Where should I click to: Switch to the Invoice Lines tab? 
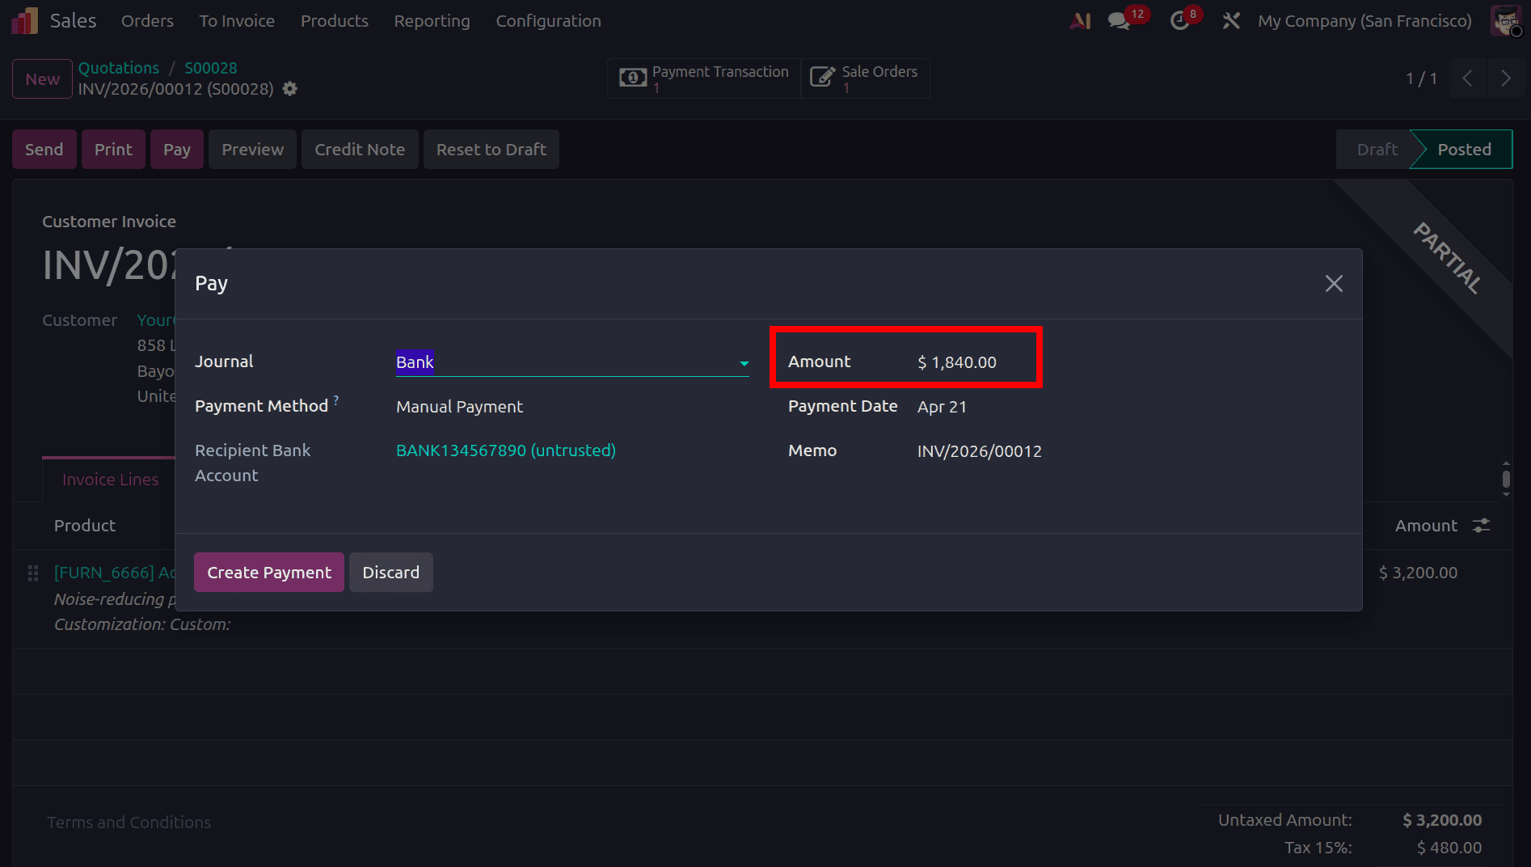click(x=110, y=479)
